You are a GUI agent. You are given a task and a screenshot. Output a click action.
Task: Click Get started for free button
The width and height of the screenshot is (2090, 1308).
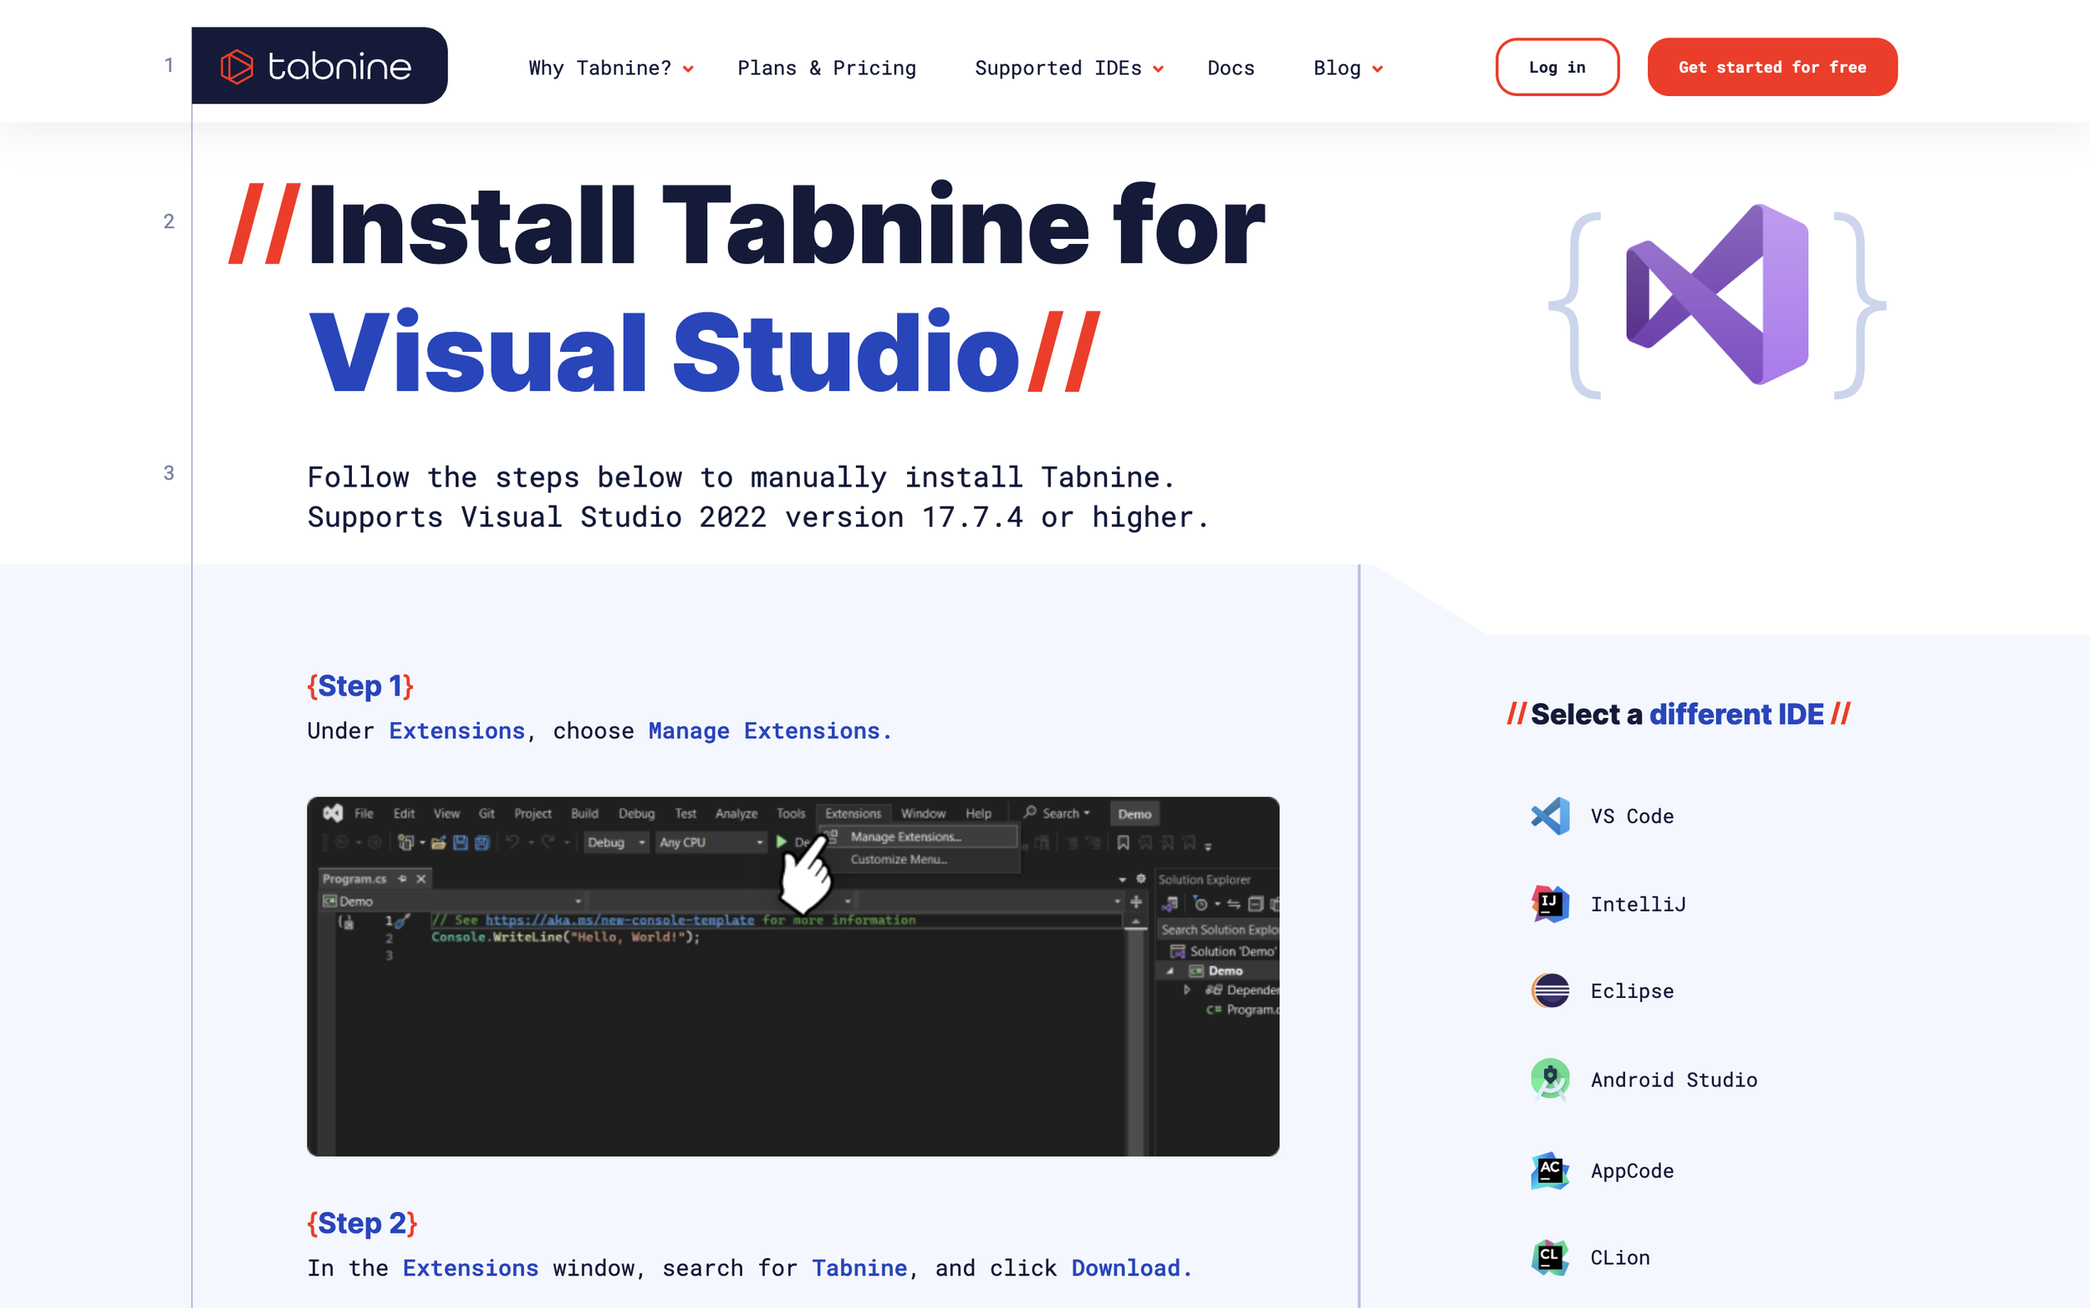click(1771, 67)
